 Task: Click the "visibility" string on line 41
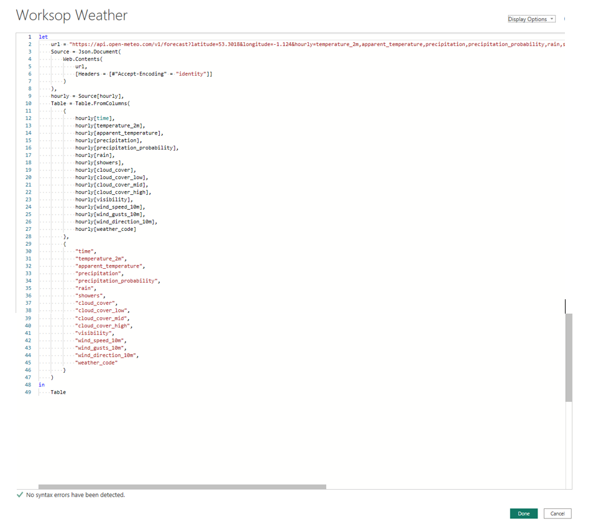tap(94, 333)
